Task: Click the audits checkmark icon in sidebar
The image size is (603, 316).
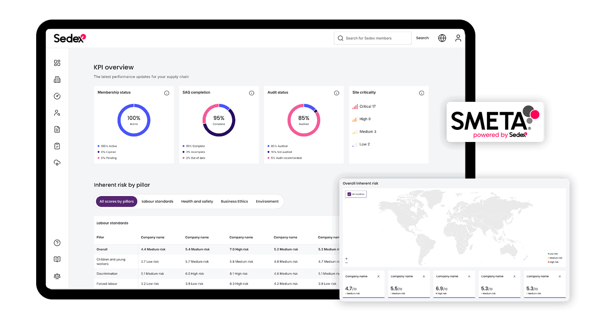Action: click(57, 95)
